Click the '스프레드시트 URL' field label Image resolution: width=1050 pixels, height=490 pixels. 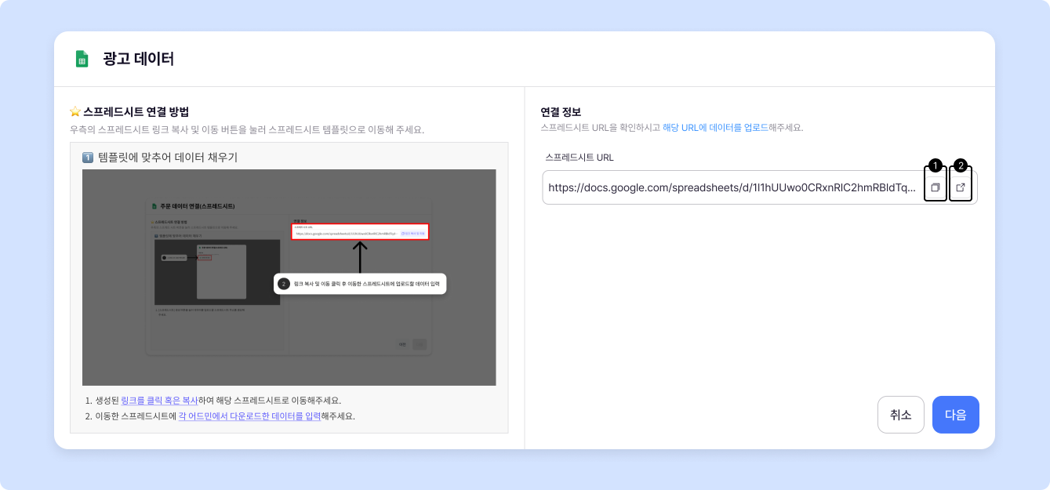point(579,158)
